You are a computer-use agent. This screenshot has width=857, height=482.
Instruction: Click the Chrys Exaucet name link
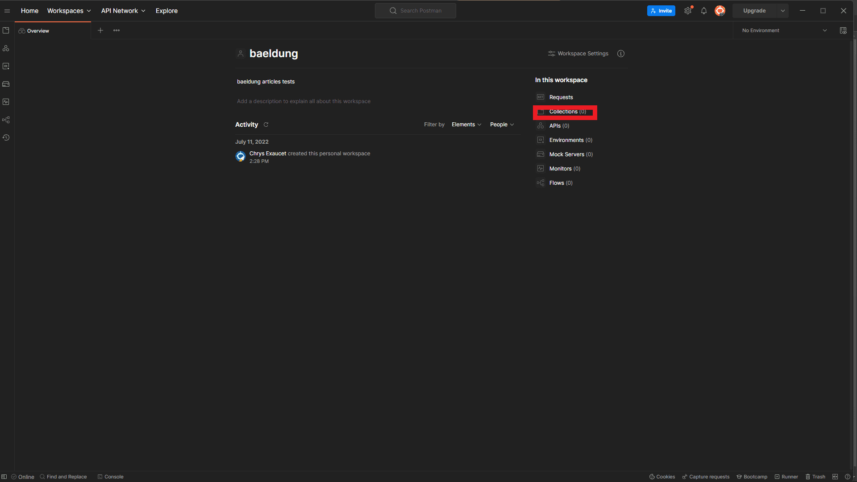coord(268,154)
